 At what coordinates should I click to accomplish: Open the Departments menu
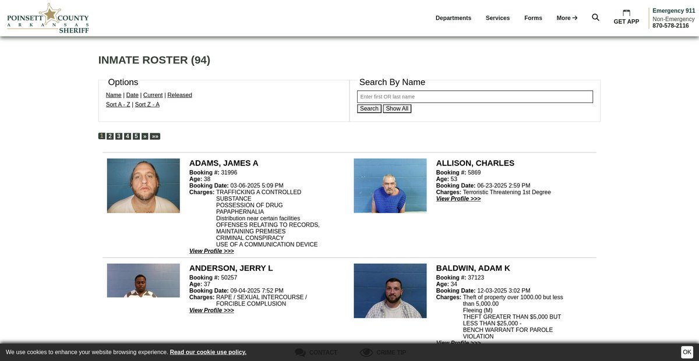pos(453,18)
